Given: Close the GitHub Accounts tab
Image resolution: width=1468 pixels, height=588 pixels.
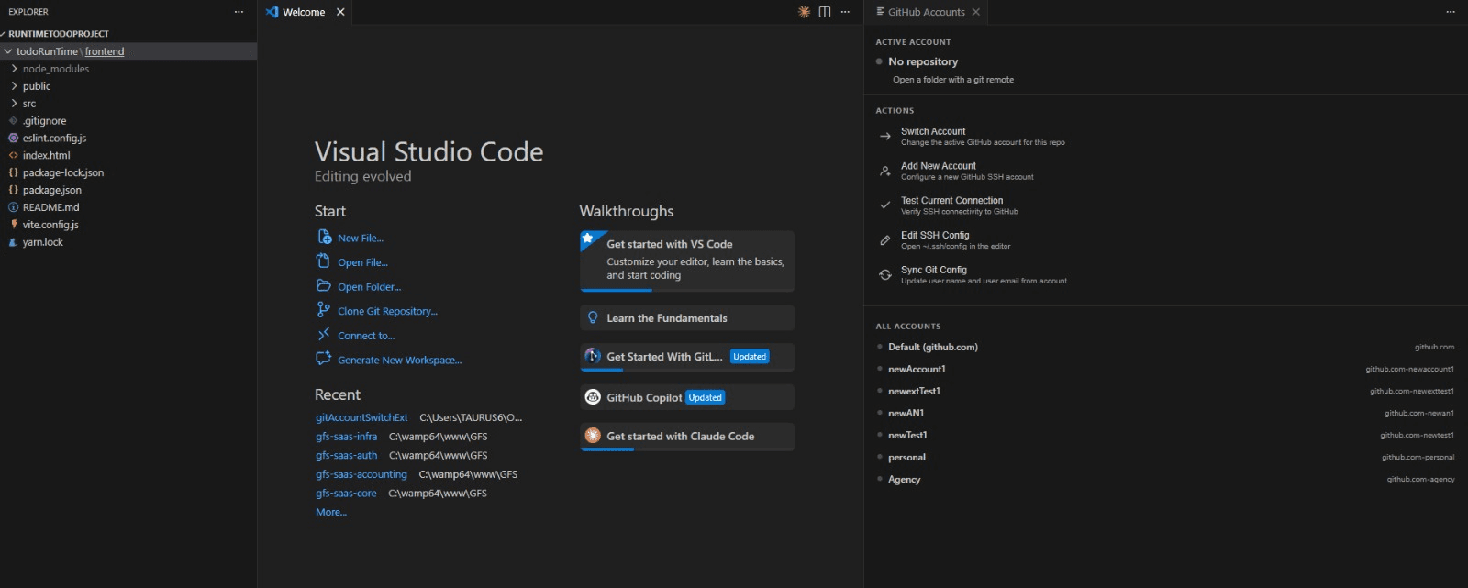Looking at the screenshot, I should [x=975, y=12].
